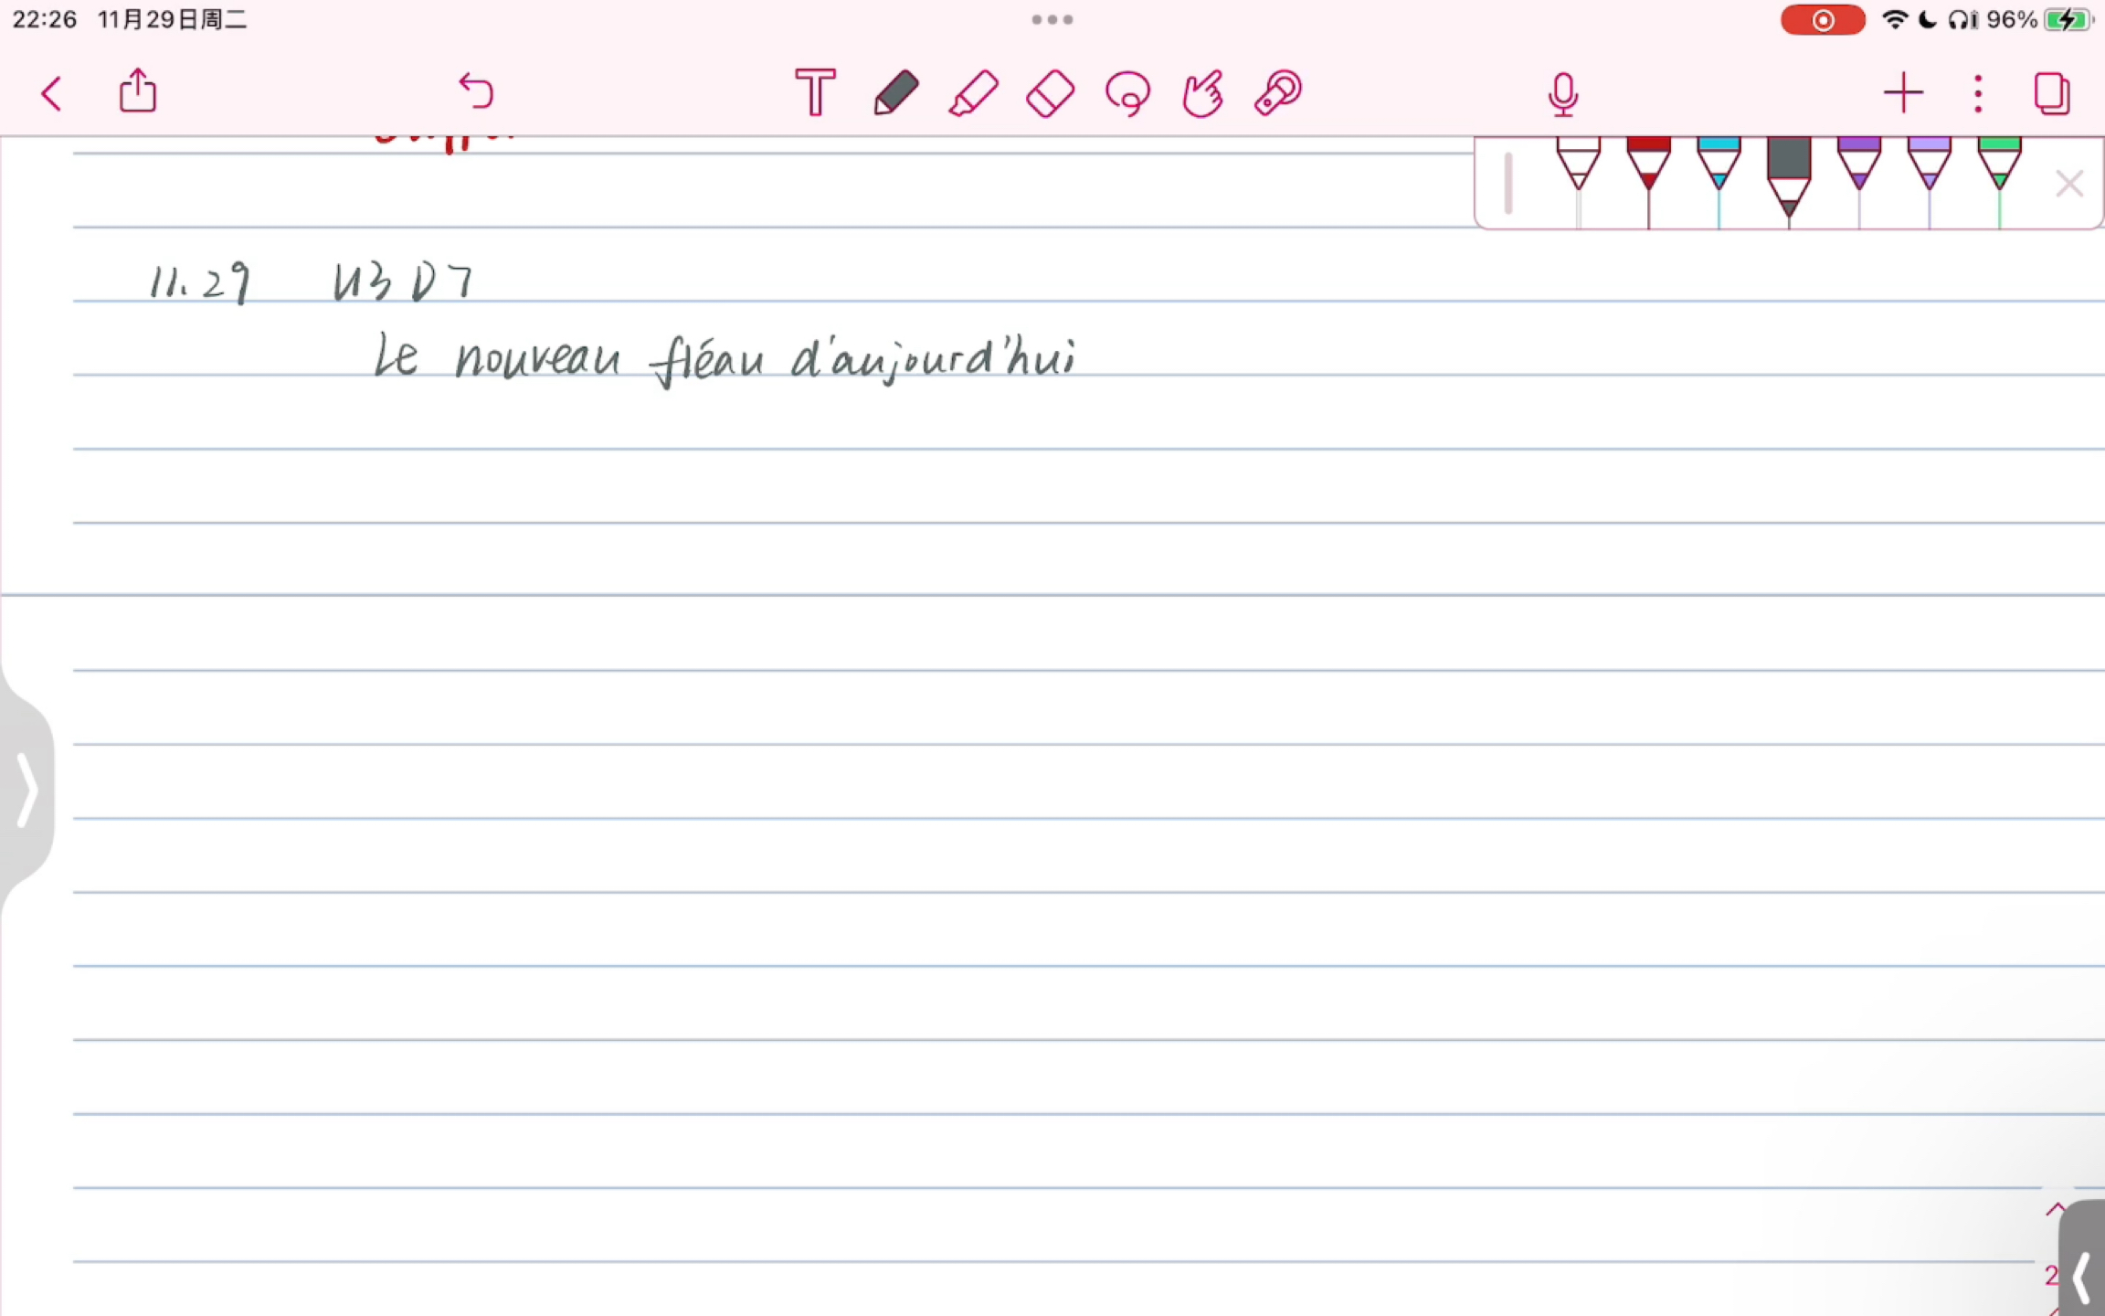Image resolution: width=2105 pixels, height=1316 pixels.
Task: Tap the handwritten "U3 D7" note
Action: click(x=403, y=282)
